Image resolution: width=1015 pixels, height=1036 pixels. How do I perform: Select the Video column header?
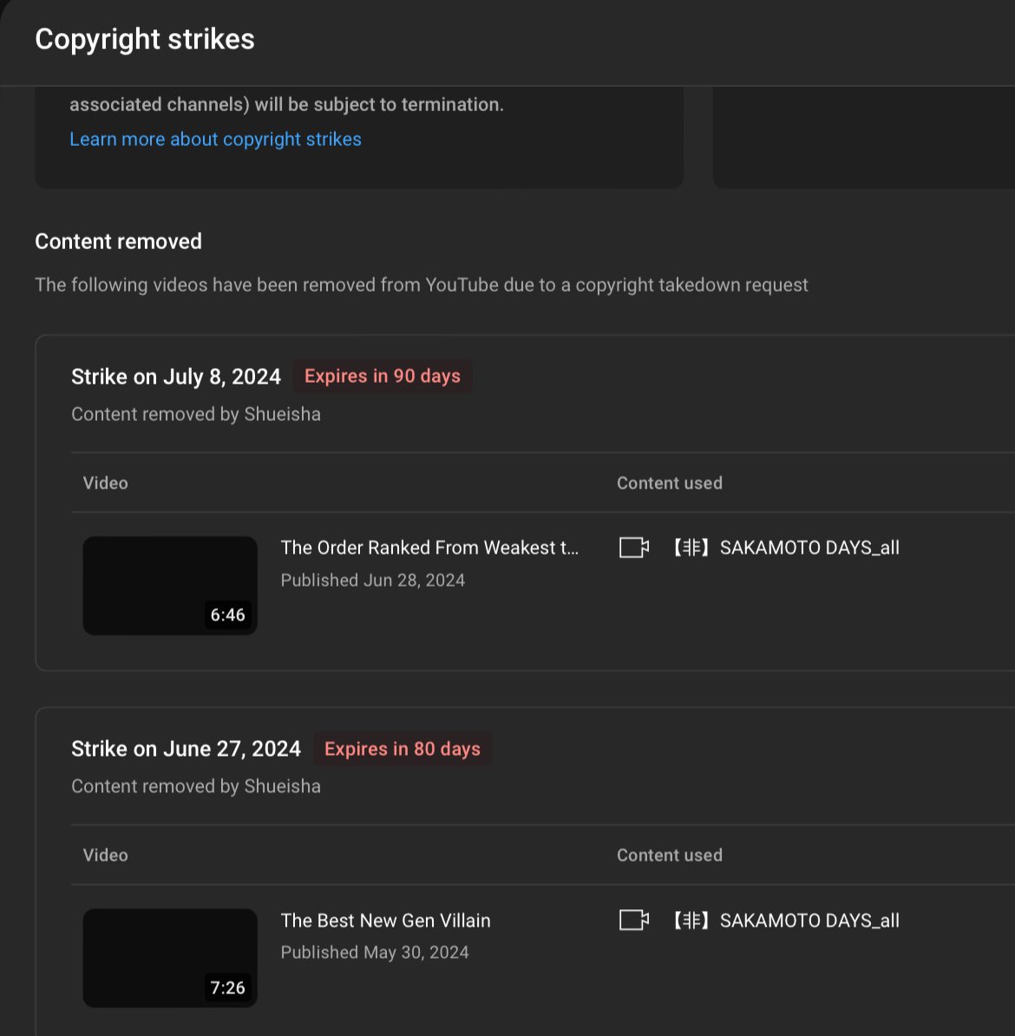coord(105,482)
